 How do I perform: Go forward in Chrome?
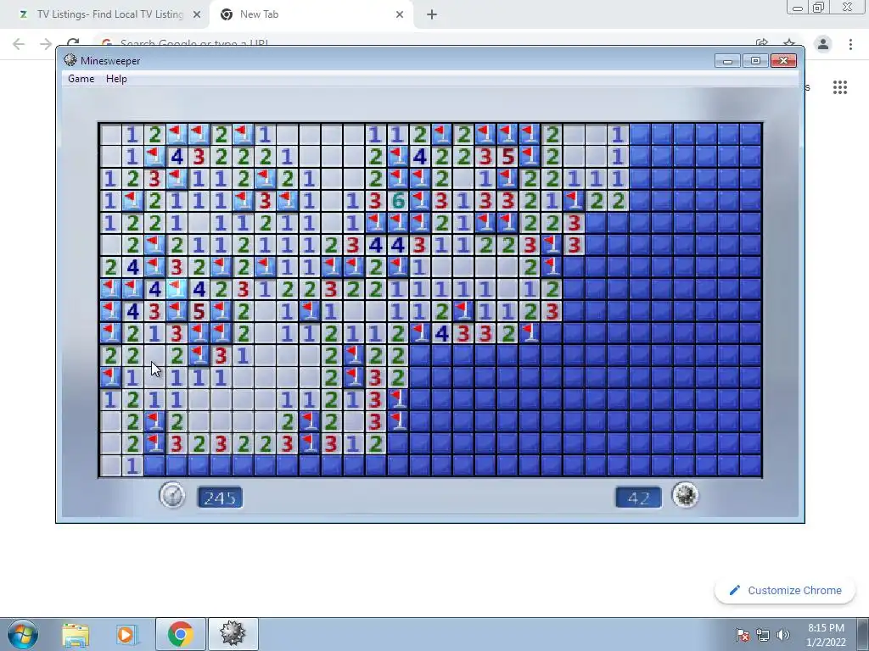click(46, 44)
